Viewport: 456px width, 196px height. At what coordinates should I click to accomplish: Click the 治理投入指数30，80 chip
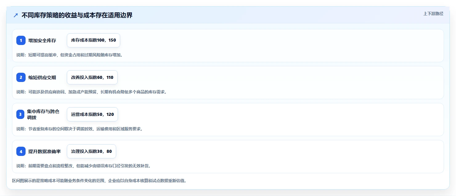pyautogui.click(x=92, y=151)
